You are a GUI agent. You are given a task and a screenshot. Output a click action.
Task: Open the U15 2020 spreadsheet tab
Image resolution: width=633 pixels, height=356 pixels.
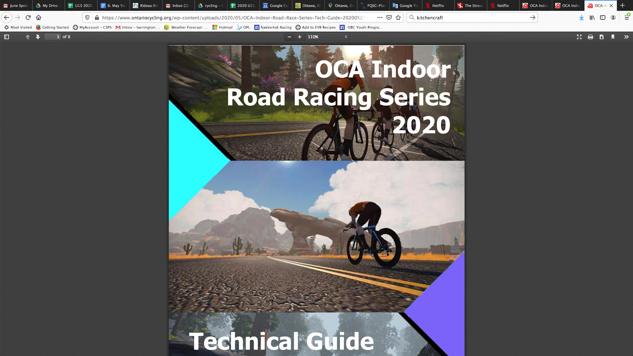click(x=81, y=6)
